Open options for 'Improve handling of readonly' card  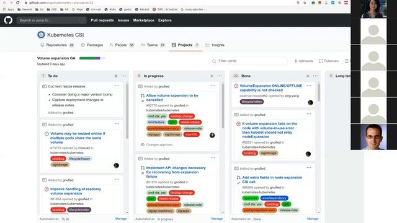click(x=117, y=179)
